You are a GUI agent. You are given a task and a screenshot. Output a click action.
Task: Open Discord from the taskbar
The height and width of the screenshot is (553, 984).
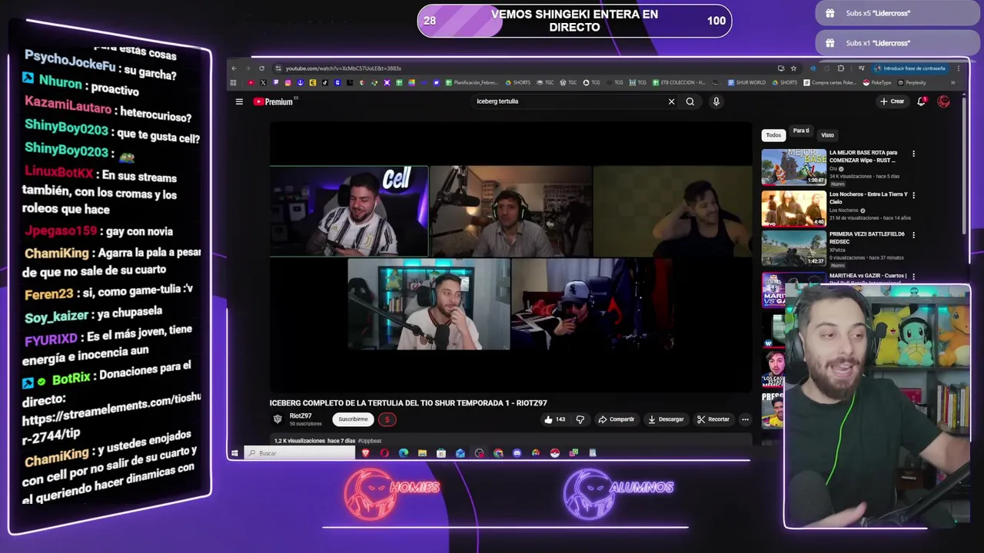tap(517, 453)
